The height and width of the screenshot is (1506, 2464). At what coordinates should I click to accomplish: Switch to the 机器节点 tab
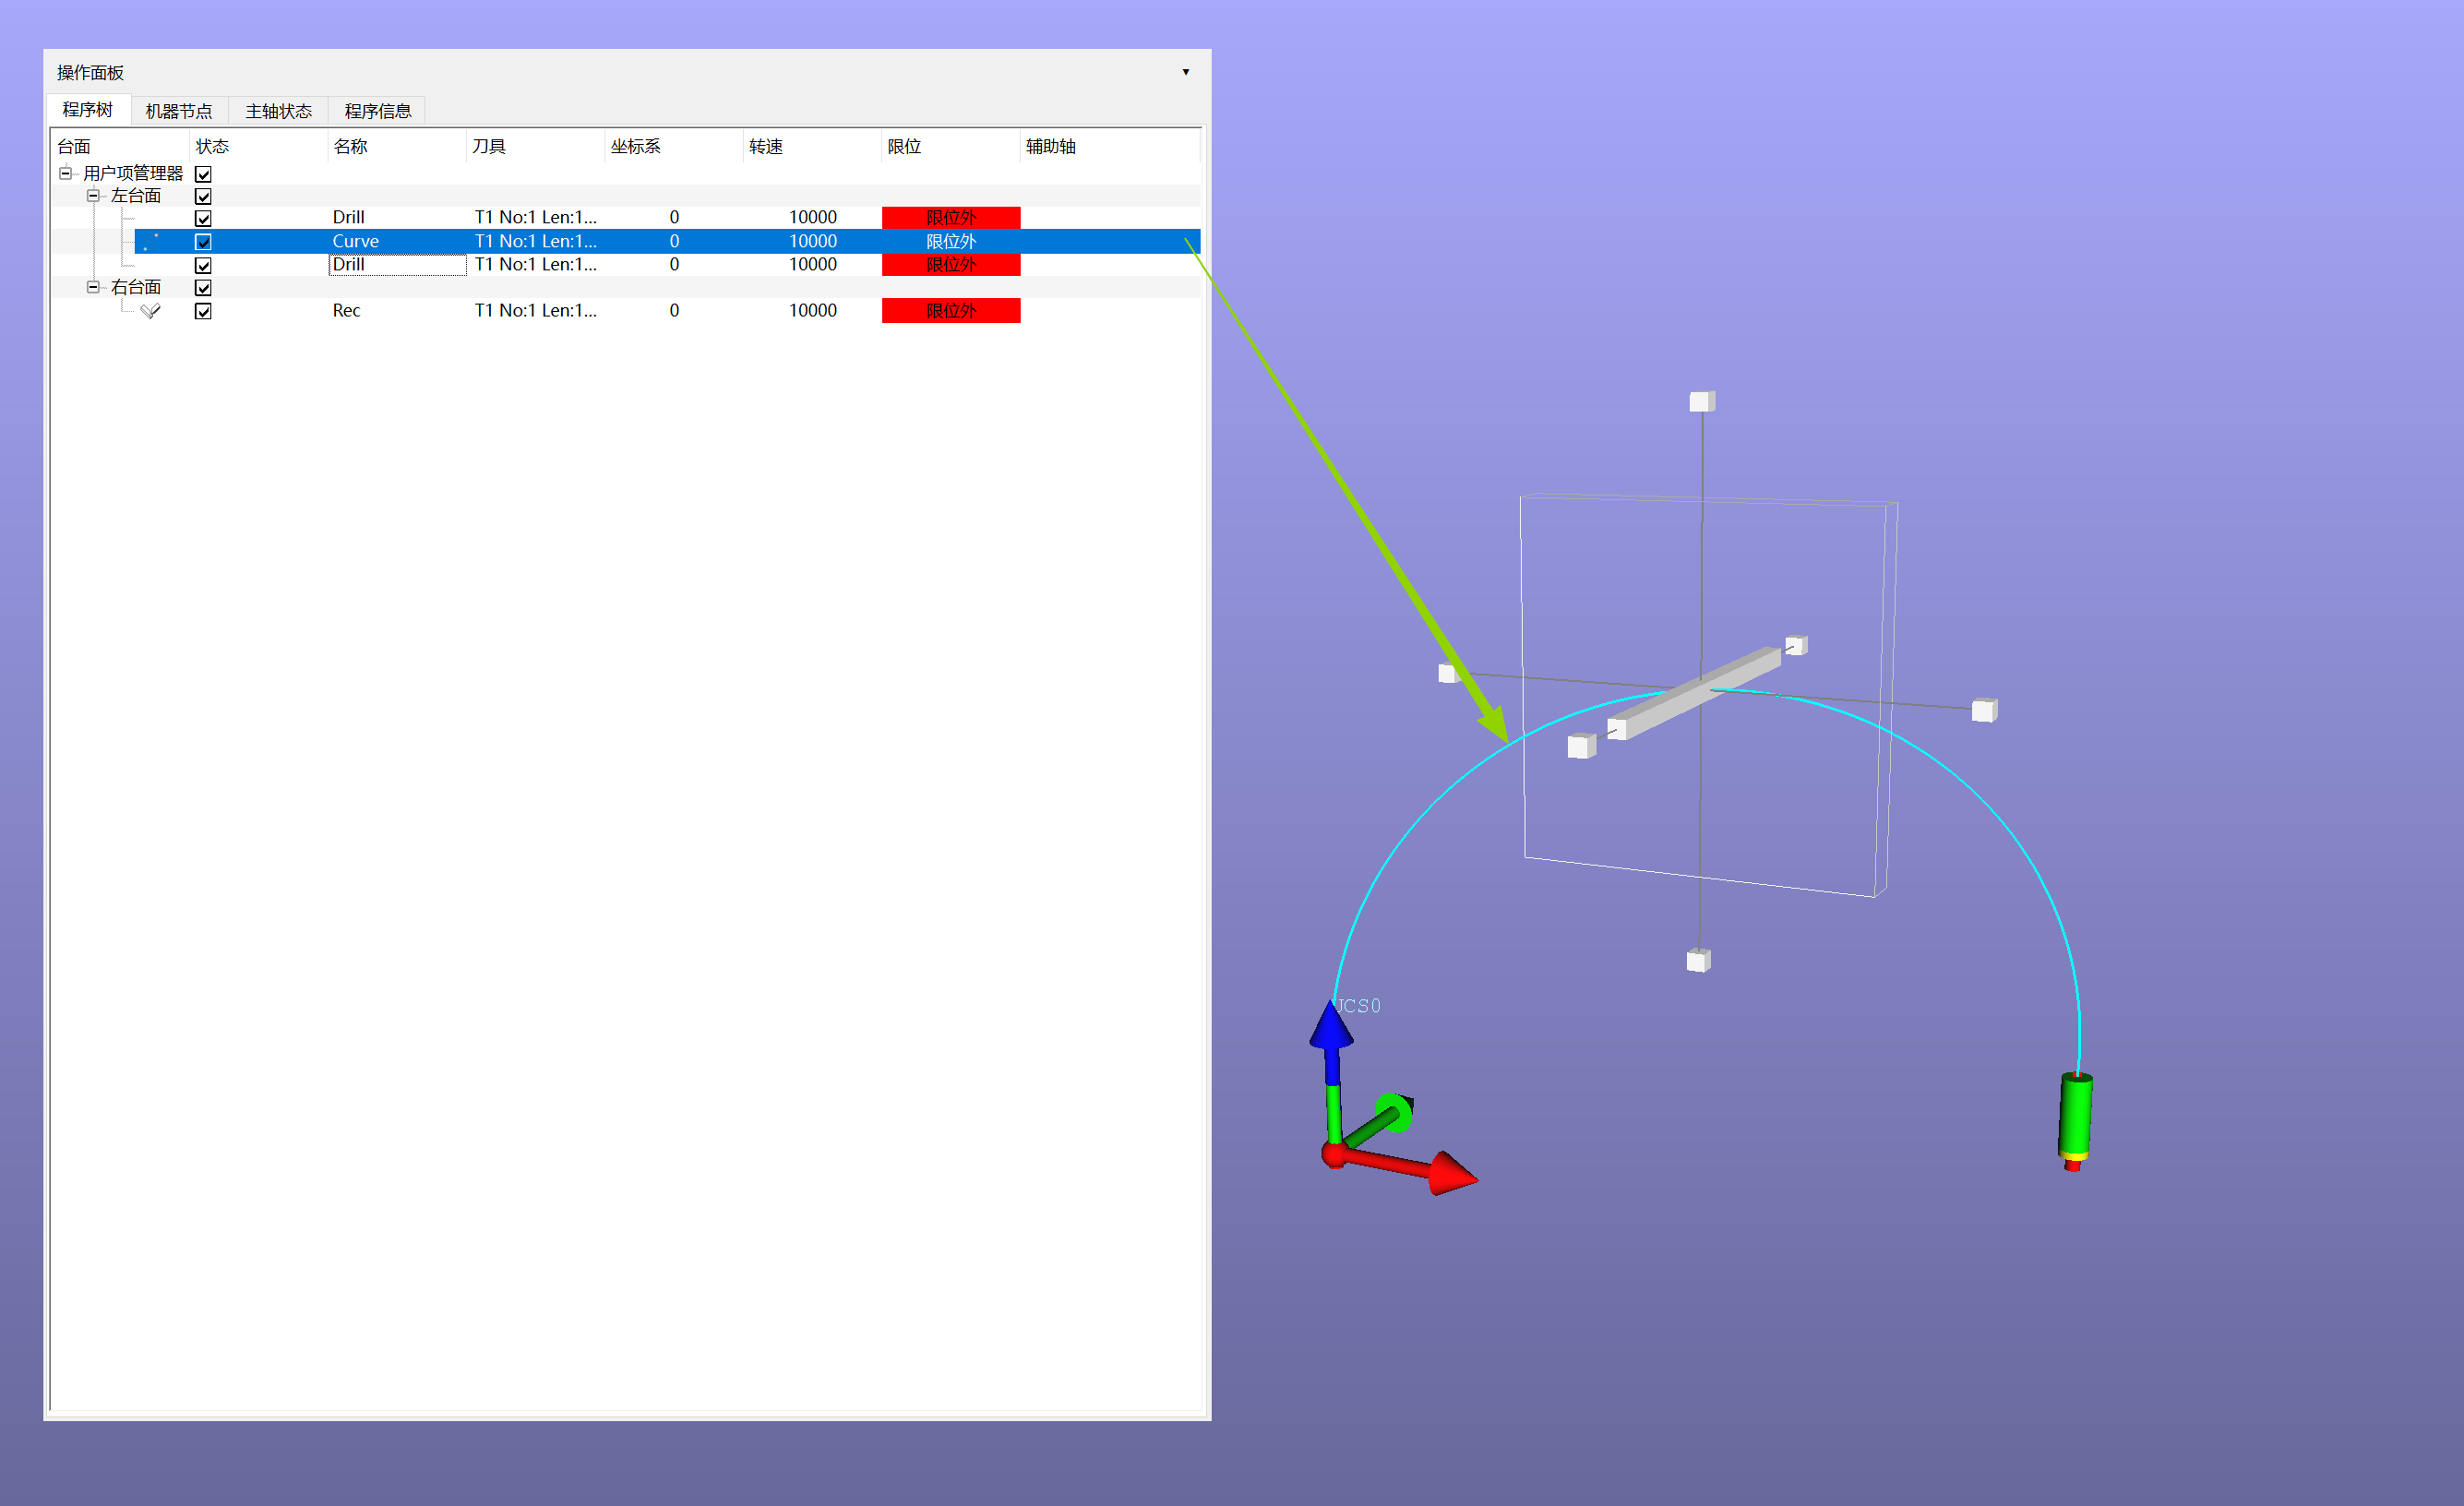pos(179,111)
